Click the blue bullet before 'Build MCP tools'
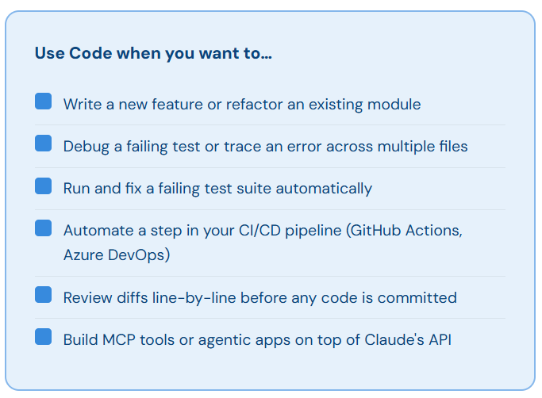 click(43, 336)
